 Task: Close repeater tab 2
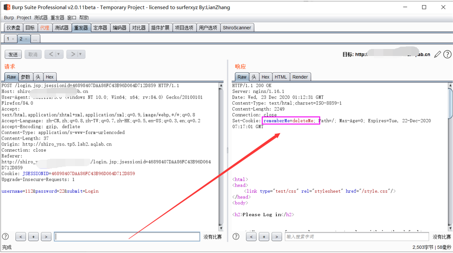26,39
